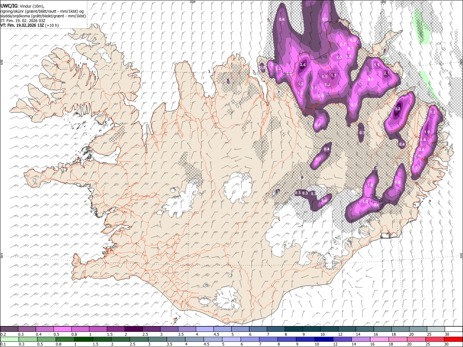The height and width of the screenshot is (347, 463).
Task: Click the 1.9 snowfall value on map
Action: pyautogui.click(x=427, y=132)
